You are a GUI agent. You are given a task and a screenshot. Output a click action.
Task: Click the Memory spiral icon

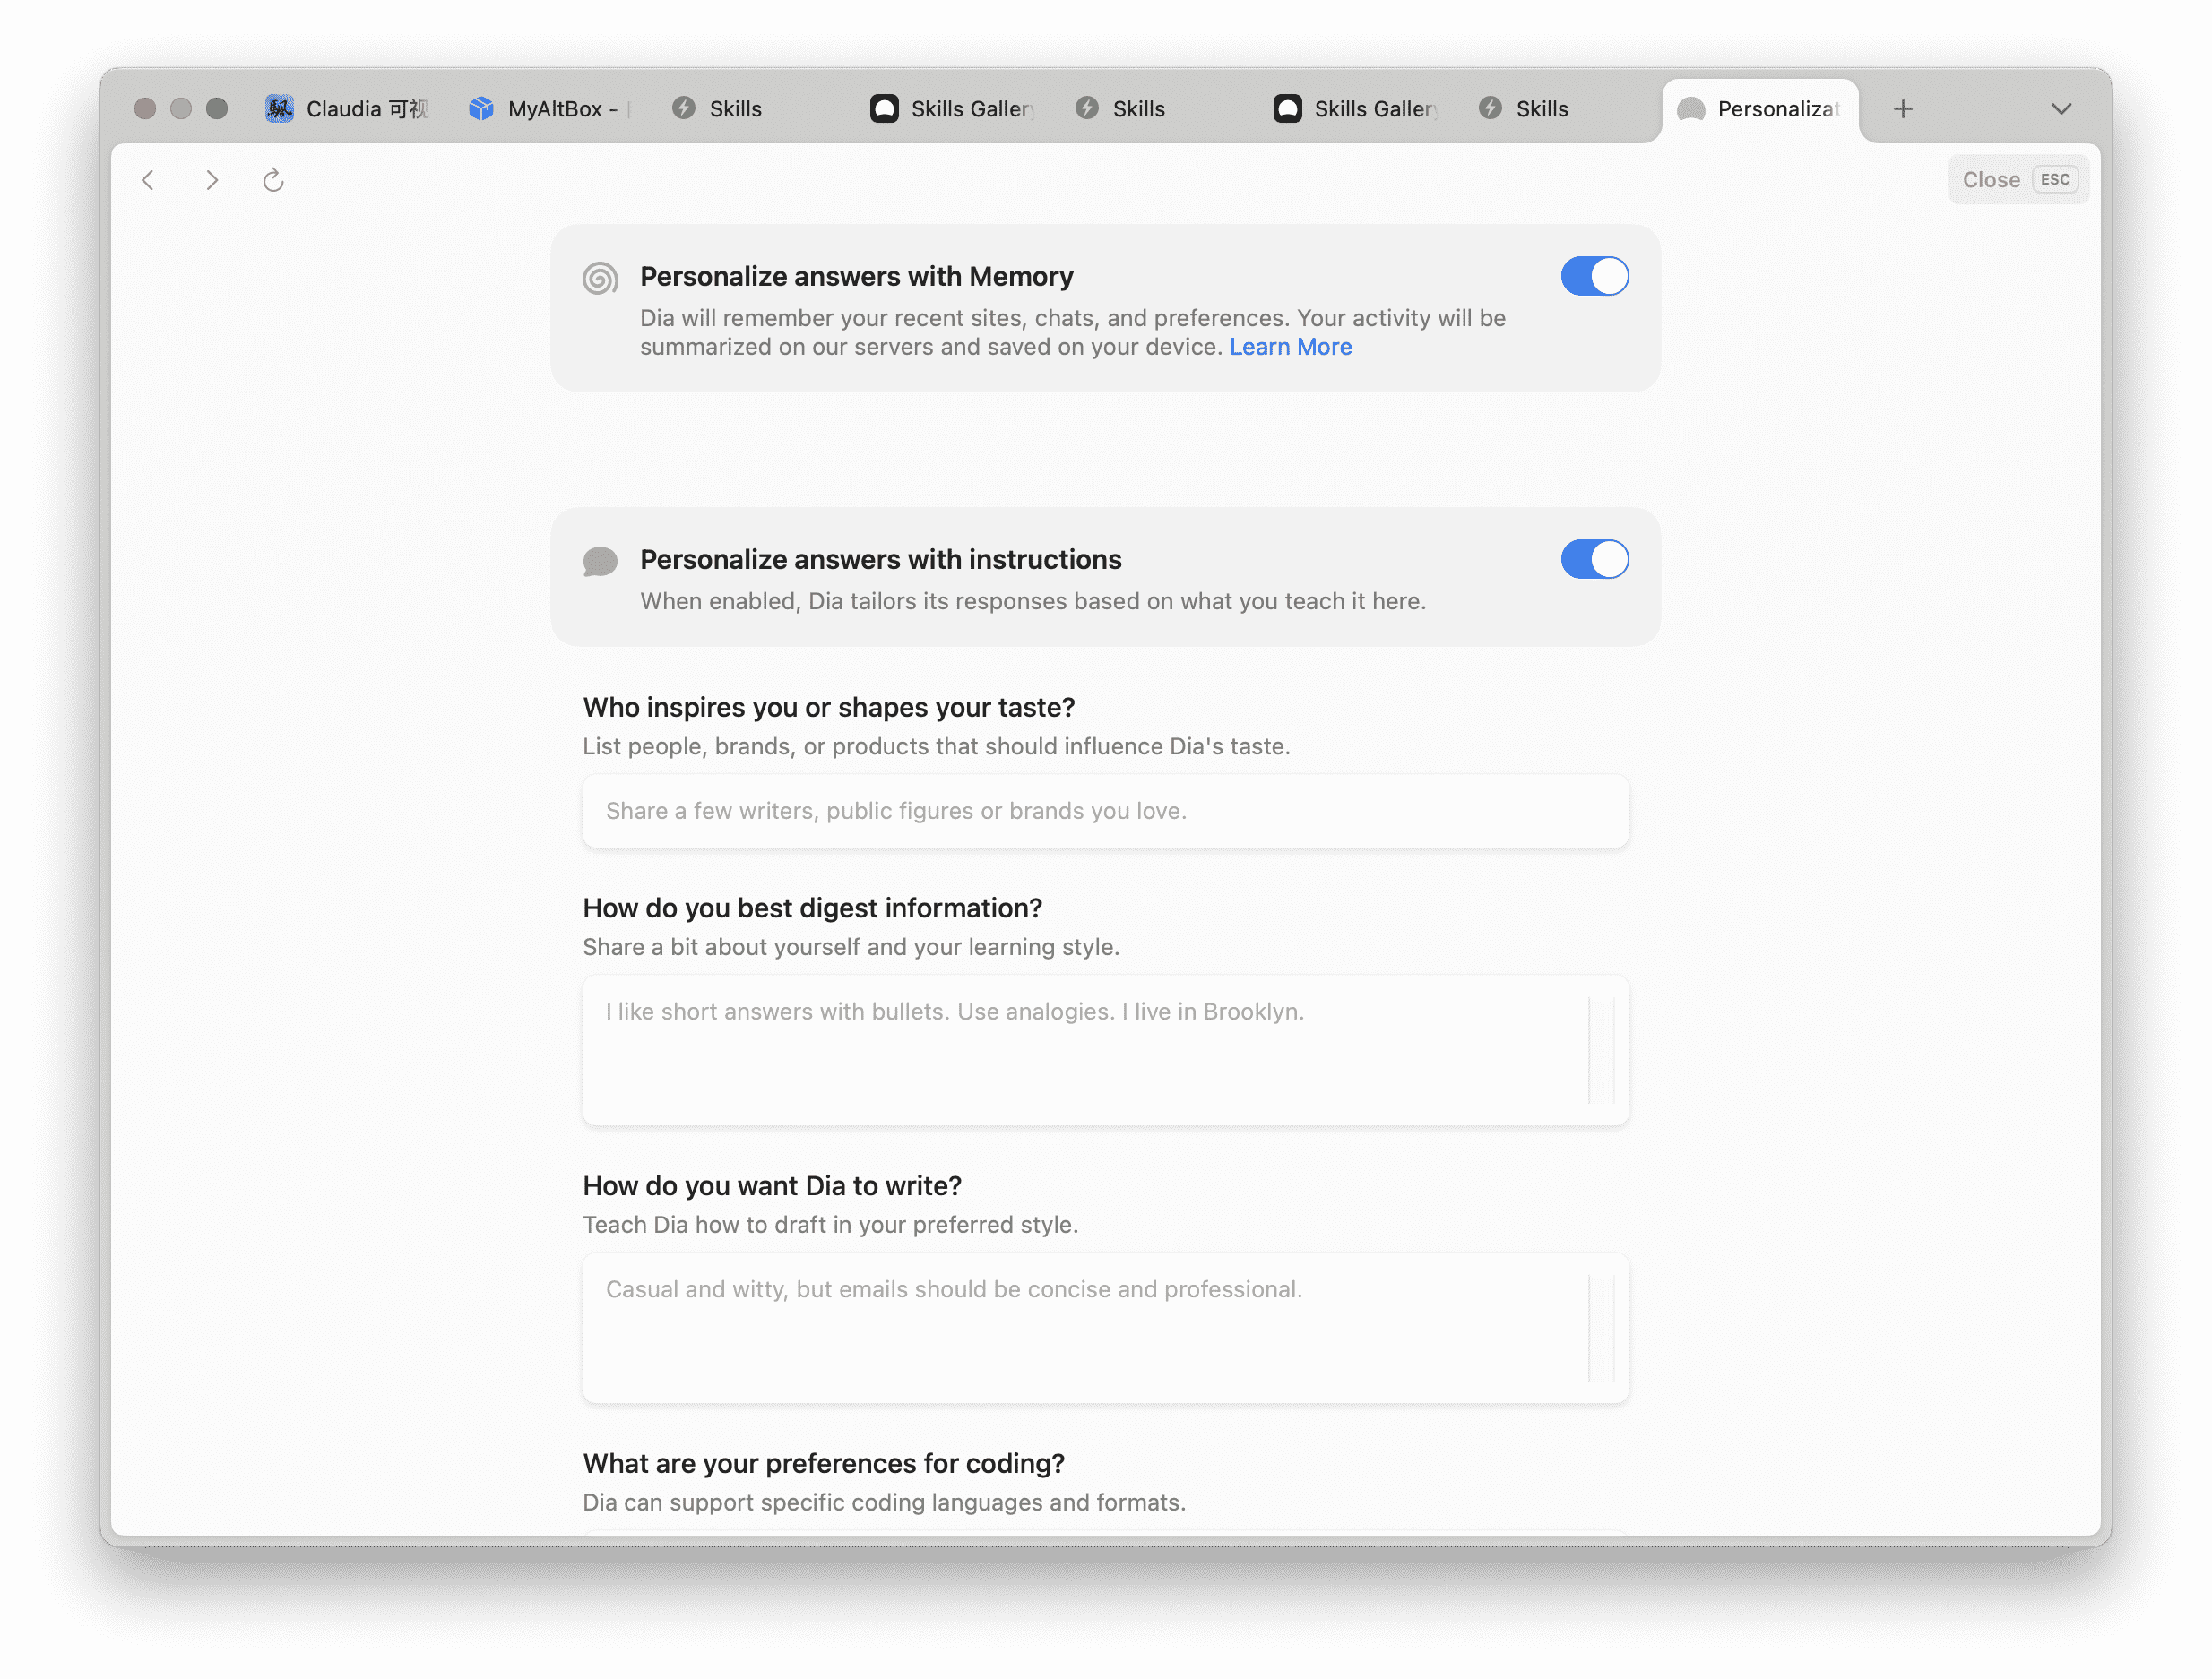(600, 278)
